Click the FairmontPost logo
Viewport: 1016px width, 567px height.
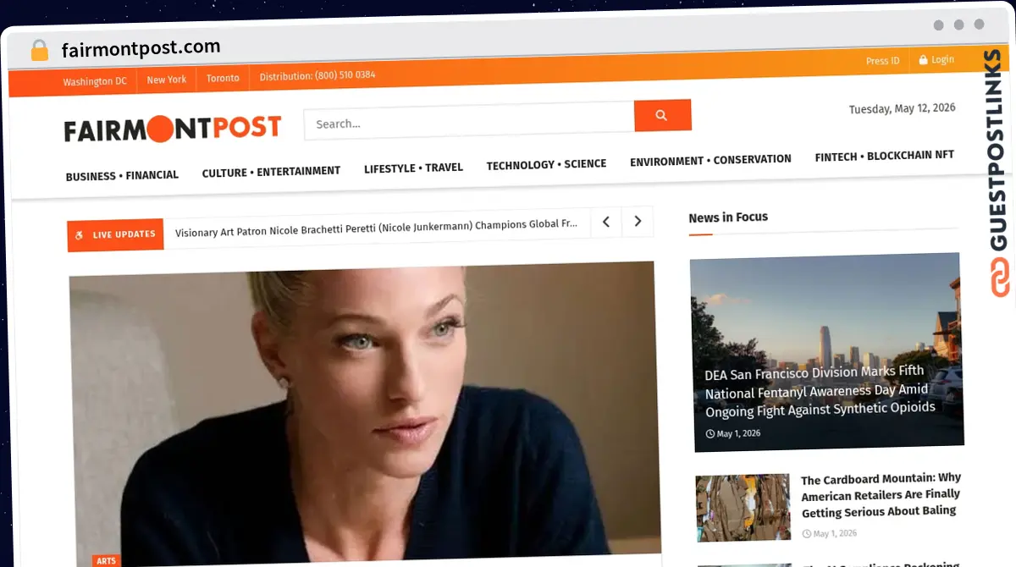[173, 129]
